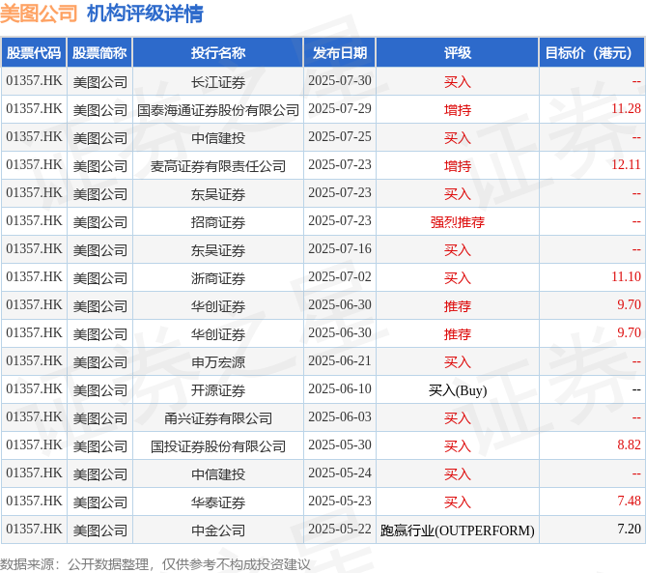Click the date 2025-05-24

(340, 473)
